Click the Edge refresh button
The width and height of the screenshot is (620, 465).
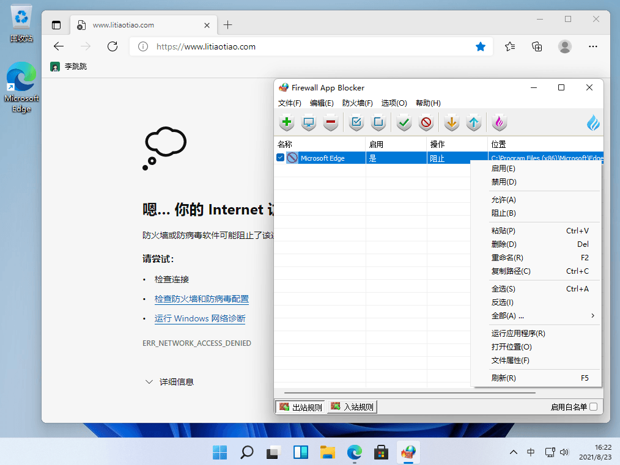113,46
